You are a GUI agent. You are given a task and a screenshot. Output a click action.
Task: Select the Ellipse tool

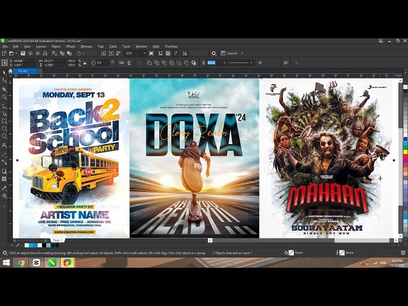4,129
